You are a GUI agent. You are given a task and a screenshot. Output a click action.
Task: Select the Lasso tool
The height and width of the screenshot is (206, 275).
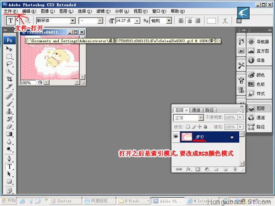pyautogui.click(x=9, y=64)
